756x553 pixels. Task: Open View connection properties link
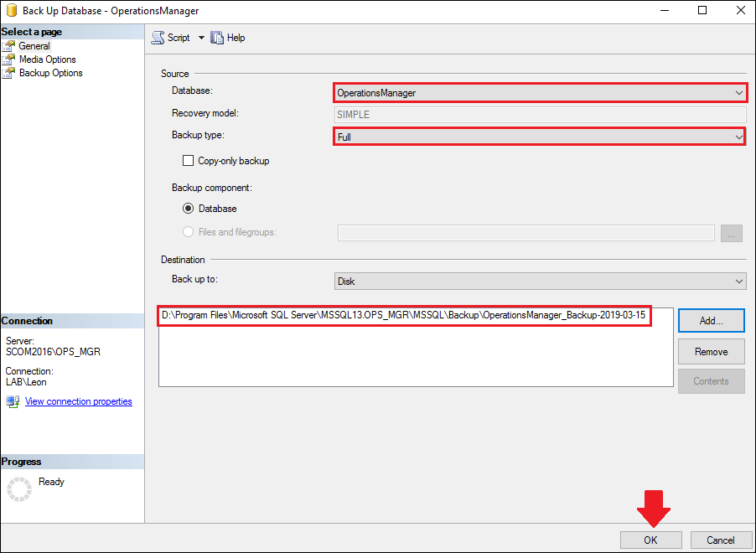pyautogui.click(x=79, y=401)
